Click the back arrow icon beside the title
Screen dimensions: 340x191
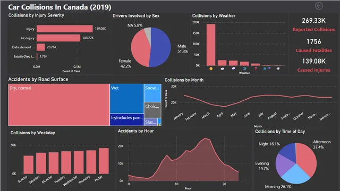pyautogui.click(x=319, y=6)
